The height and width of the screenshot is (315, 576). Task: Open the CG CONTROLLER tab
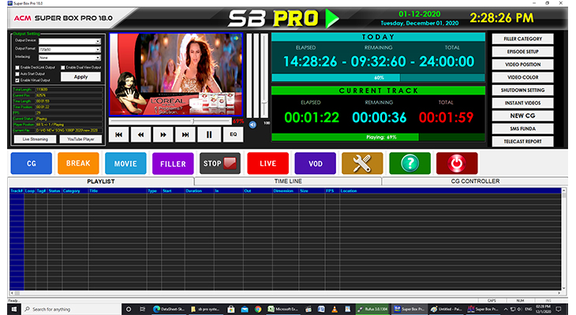pyautogui.click(x=473, y=181)
